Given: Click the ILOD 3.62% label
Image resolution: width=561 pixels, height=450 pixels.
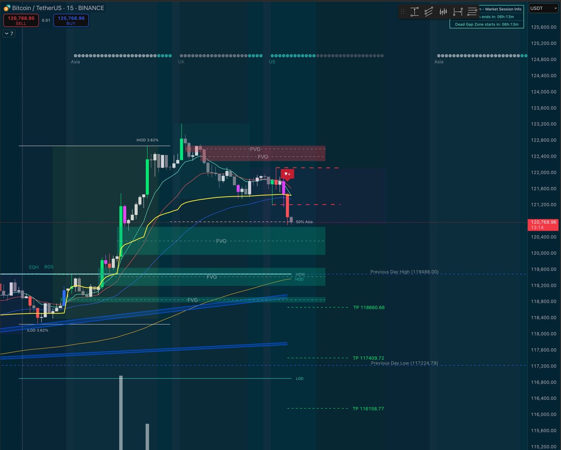Looking at the screenshot, I should pos(37,330).
